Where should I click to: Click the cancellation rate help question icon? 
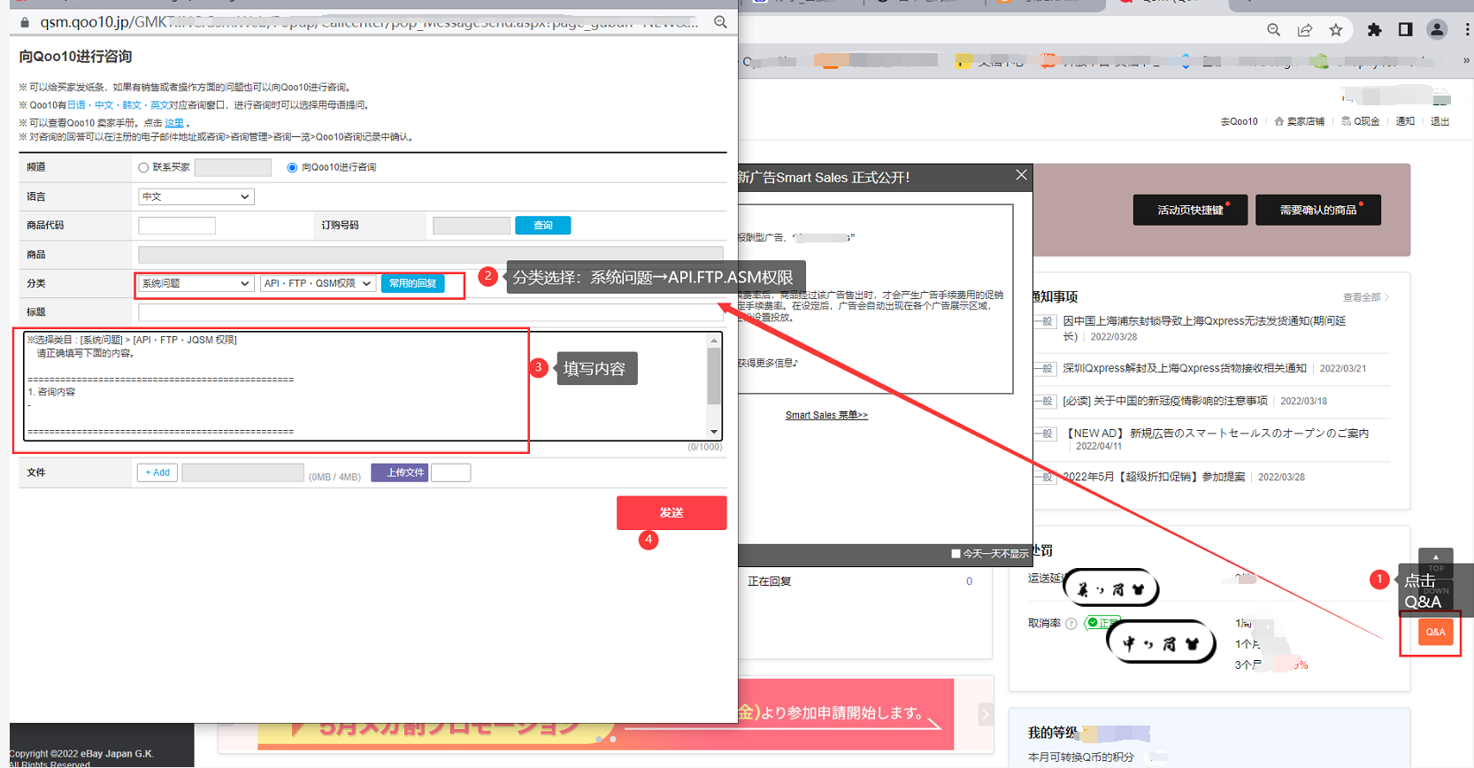(x=1071, y=624)
